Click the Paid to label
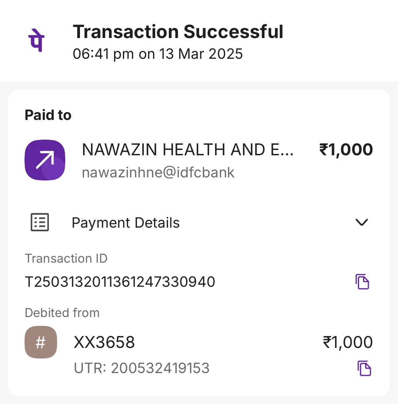Image resolution: width=398 pixels, height=404 pixels. [x=48, y=115]
